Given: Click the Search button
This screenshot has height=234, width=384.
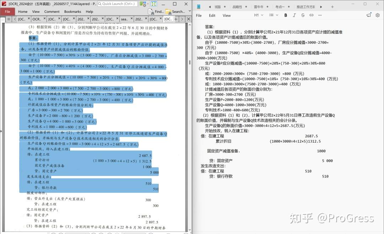Looking at the screenshot, I should (x=175, y=11).
